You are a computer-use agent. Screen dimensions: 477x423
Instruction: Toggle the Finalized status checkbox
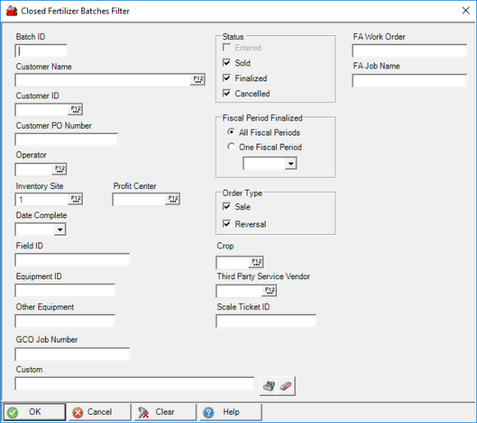227,78
